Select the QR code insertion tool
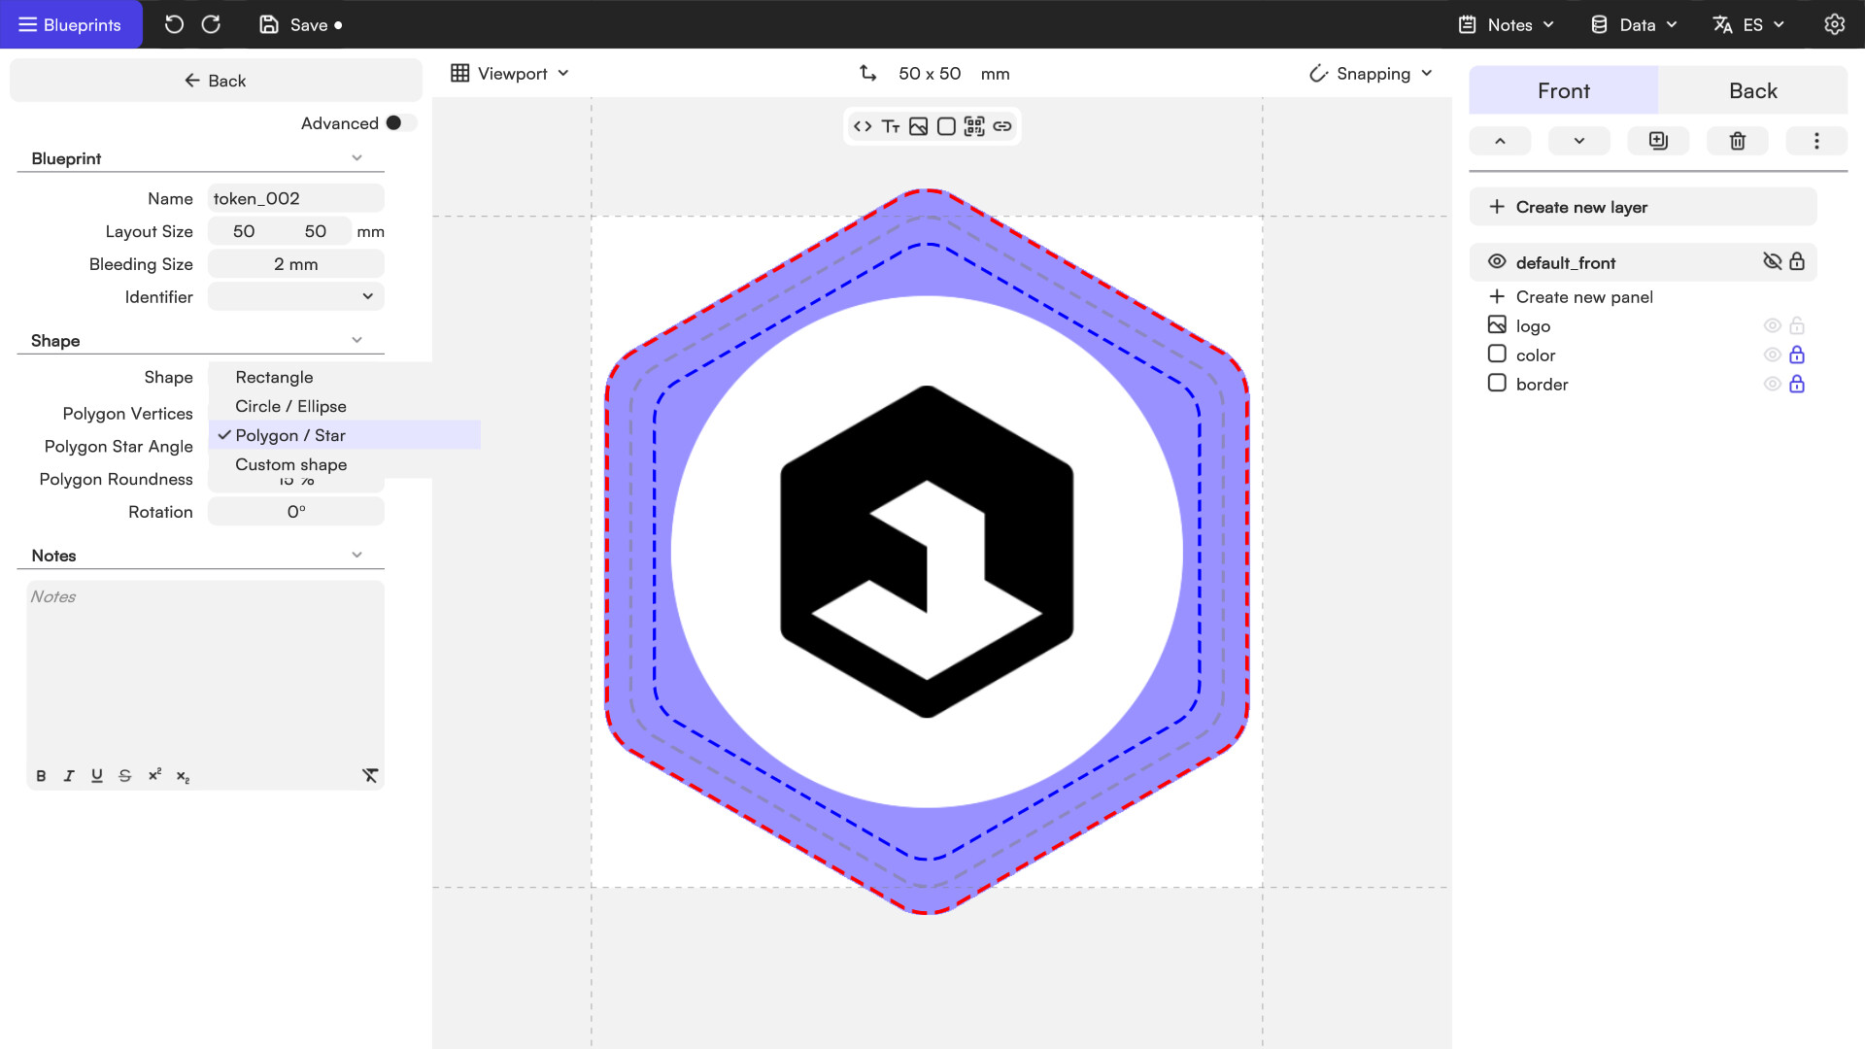The image size is (1865, 1049). (x=974, y=126)
